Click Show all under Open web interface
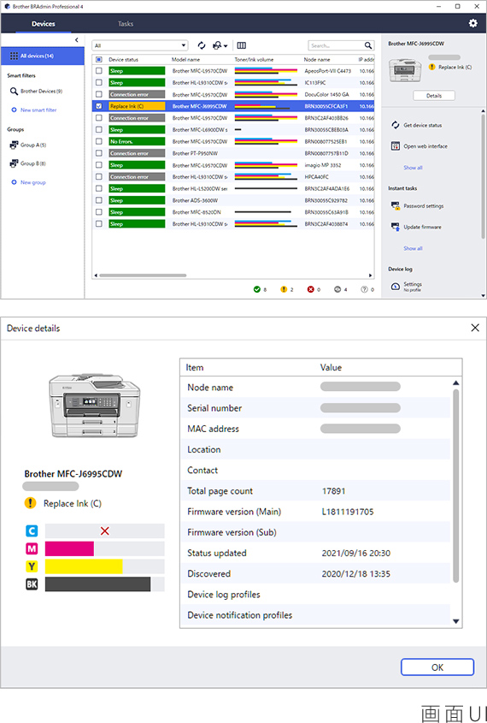This screenshot has width=487, height=723. [413, 168]
